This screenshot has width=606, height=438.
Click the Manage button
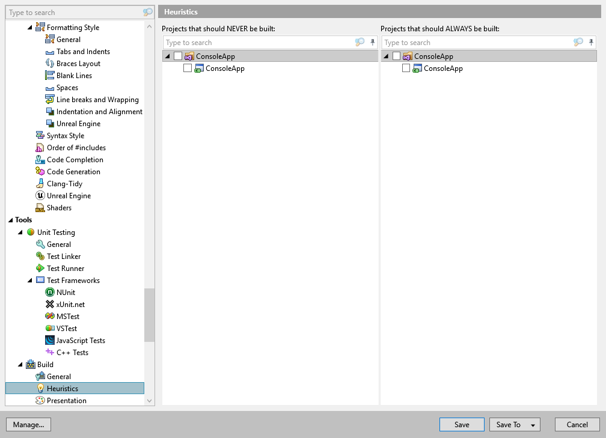28,424
